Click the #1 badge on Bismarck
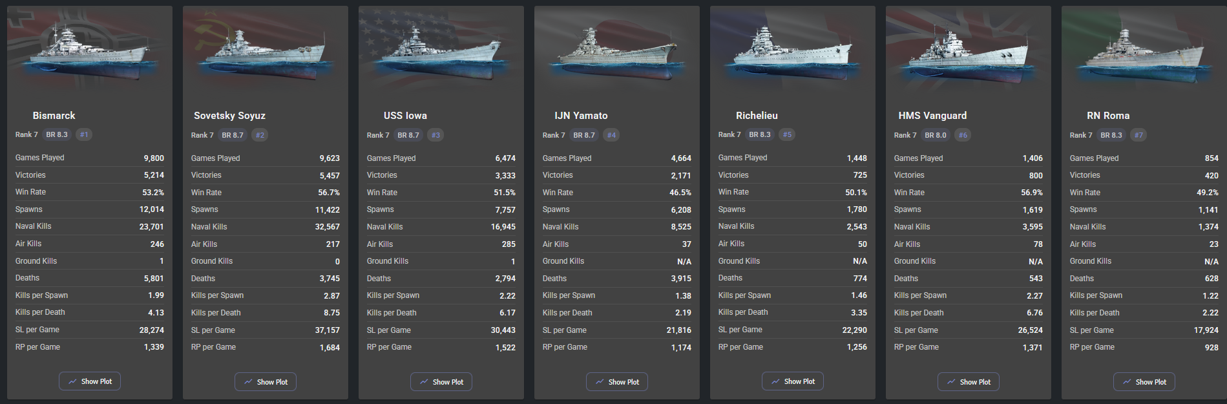The height and width of the screenshot is (404, 1227). (x=84, y=134)
